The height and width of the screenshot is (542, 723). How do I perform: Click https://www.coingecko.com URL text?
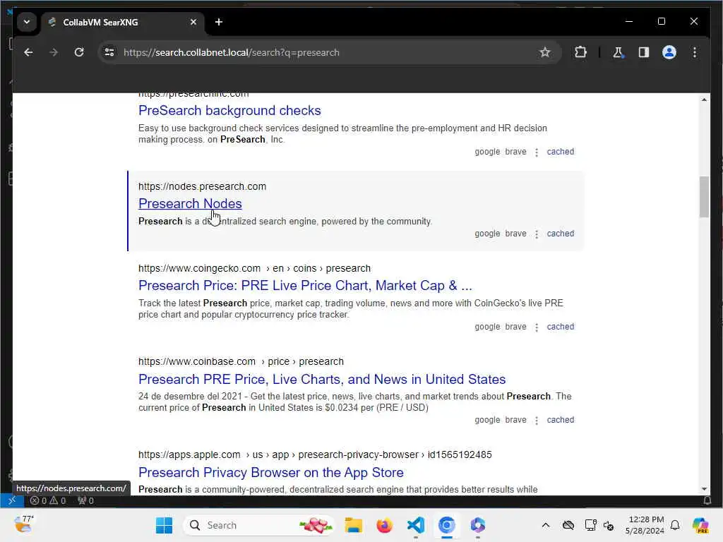(199, 269)
